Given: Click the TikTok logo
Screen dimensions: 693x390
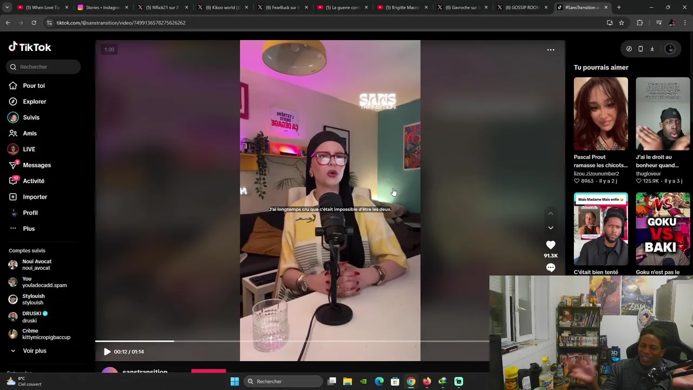Looking at the screenshot, I should tap(30, 47).
